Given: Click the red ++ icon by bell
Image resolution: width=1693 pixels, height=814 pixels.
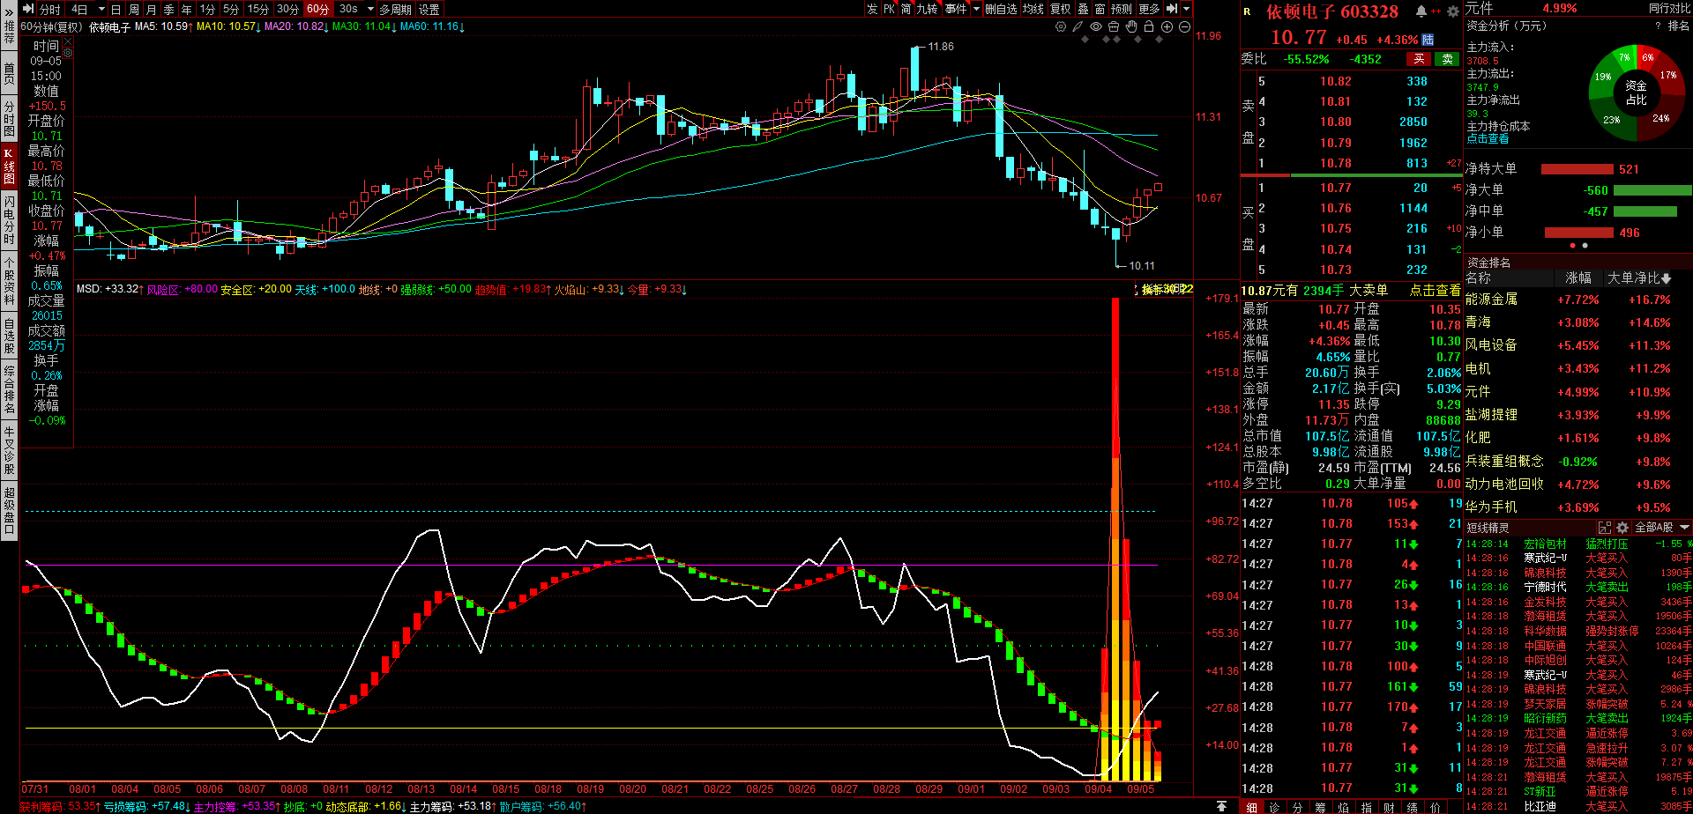Looking at the screenshot, I should pos(1436,11).
